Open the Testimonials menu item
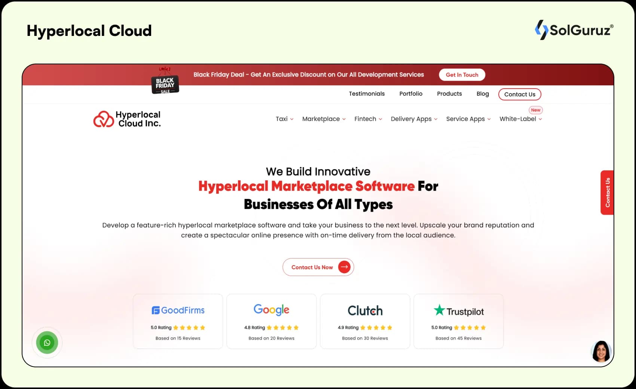 coord(367,94)
